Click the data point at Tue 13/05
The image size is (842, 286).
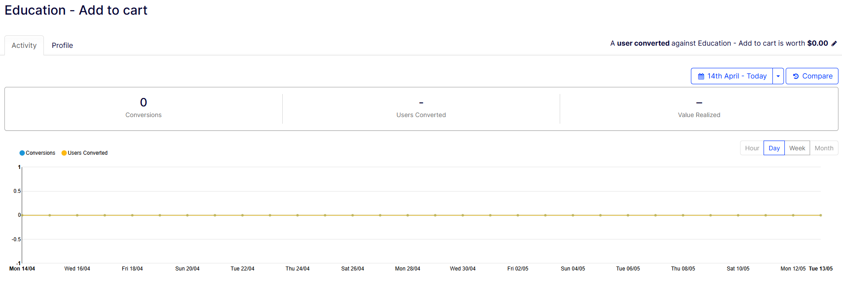[820, 215]
